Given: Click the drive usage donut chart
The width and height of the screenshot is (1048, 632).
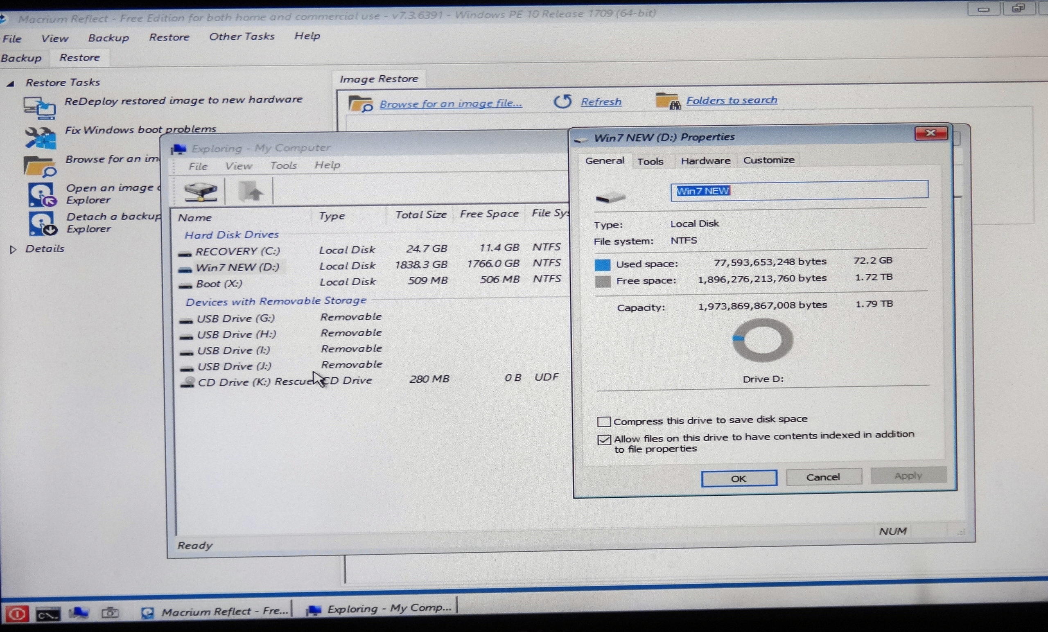Looking at the screenshot, I should point(762,340).
